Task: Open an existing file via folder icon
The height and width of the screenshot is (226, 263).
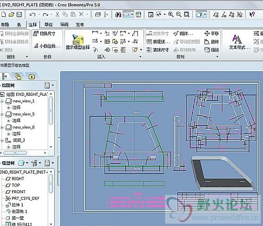Action: click(x=12, y=14)
